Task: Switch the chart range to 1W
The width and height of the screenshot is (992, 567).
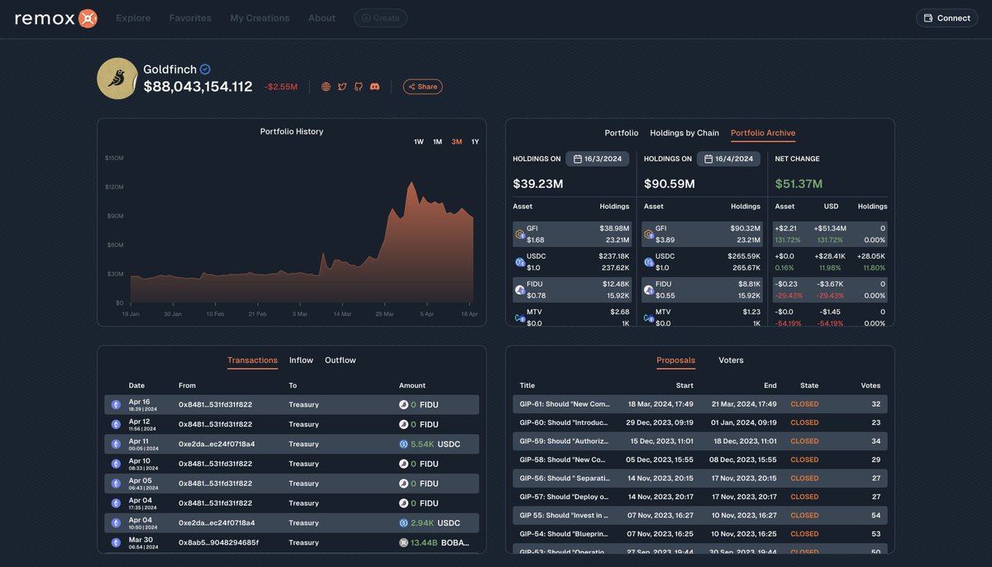Action: click(x=417, y=141)
